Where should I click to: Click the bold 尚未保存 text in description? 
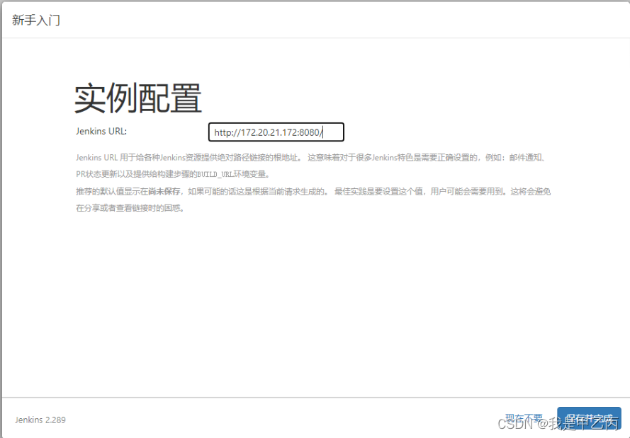(x=164, y=191)
